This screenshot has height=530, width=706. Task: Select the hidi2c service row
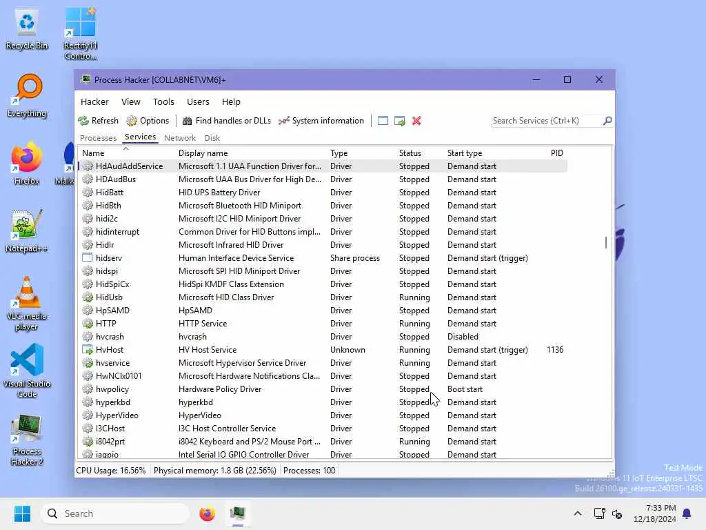click(x=323, y=219)
